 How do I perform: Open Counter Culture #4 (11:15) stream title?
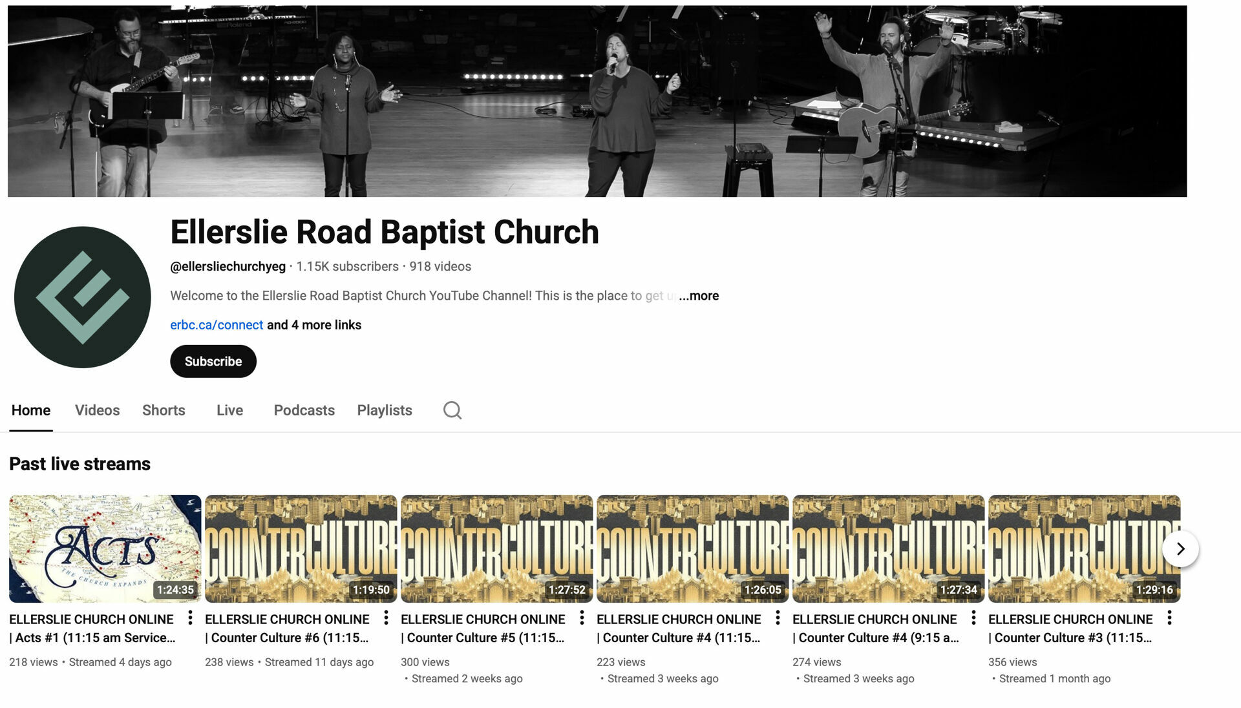tap(679, 629)
